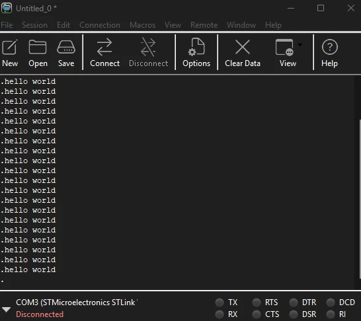Open the Help menu in menu bar

[x=273, y=25]
